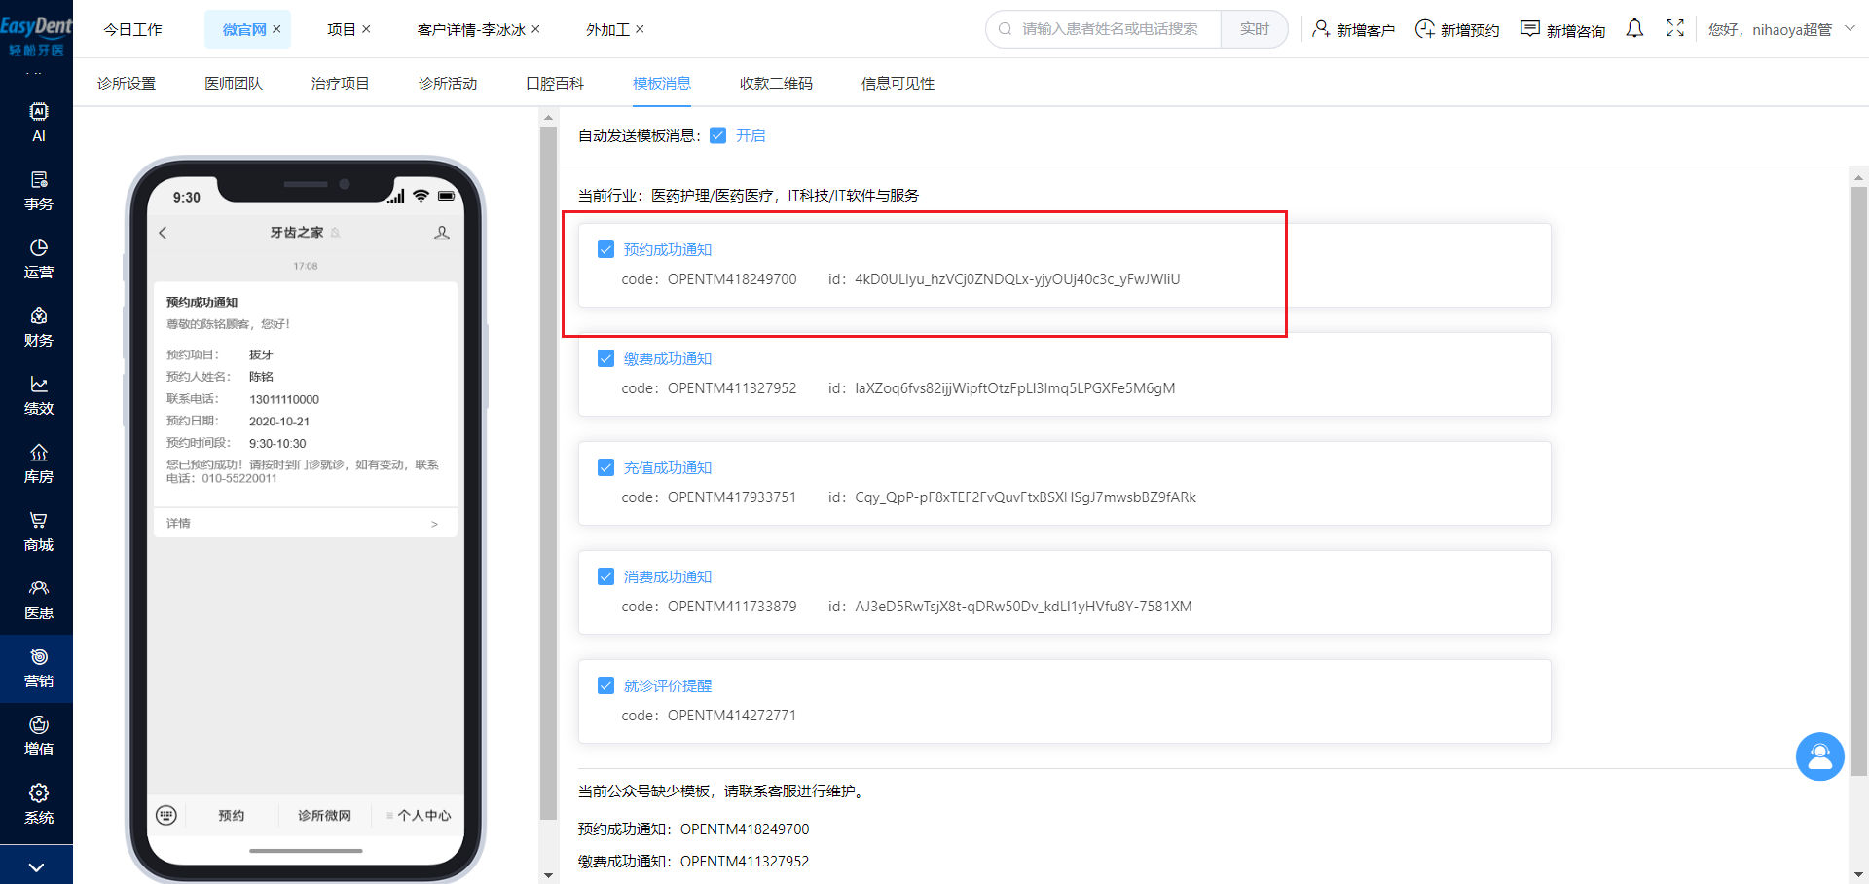
Task: Open the nihaoya超管 user dropdown
Action: [x=1781, y=29]
